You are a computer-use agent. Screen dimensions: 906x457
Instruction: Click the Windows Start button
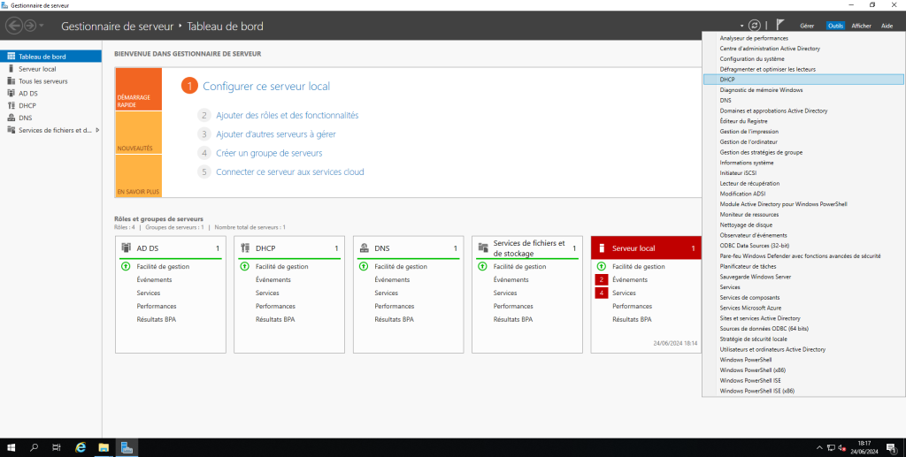click(x=12, y=447)
